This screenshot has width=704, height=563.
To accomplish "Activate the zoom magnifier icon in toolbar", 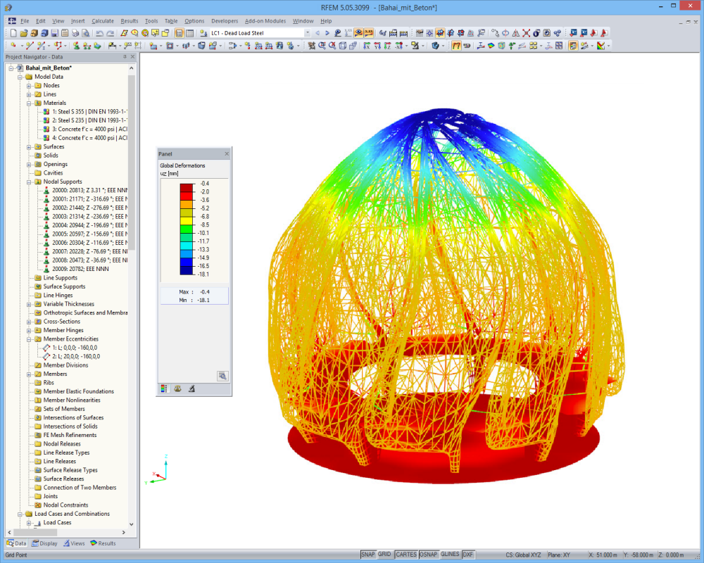I will point(322,47).
